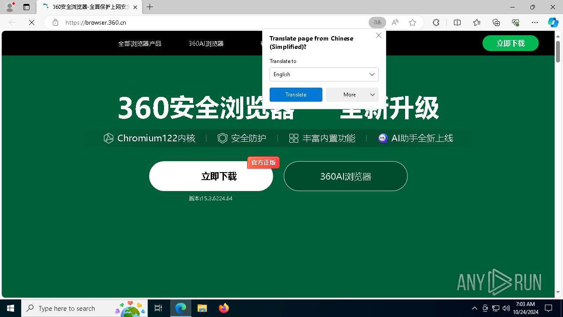
Task: Open the tab actions menu icon
Action: pos(26,7)
